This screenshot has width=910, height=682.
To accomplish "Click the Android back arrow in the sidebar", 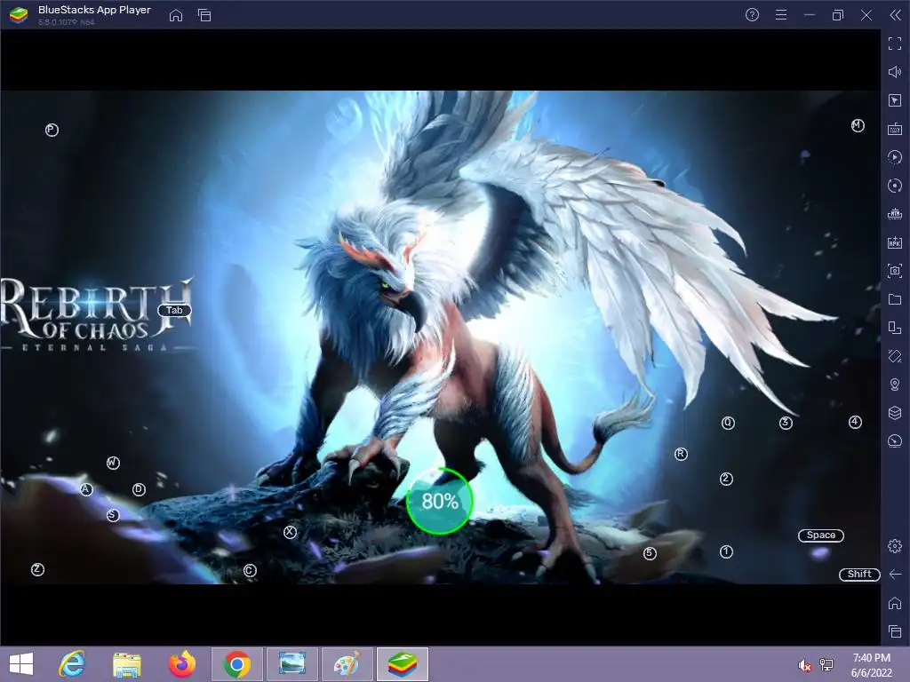I will tap(895, 575).
